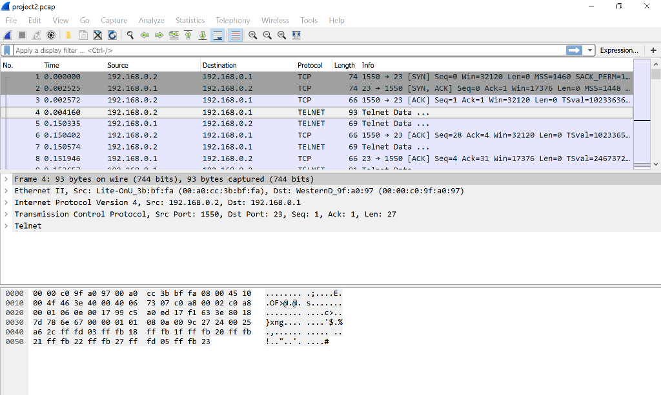Toggle auto-scroll during live capture

218,35
